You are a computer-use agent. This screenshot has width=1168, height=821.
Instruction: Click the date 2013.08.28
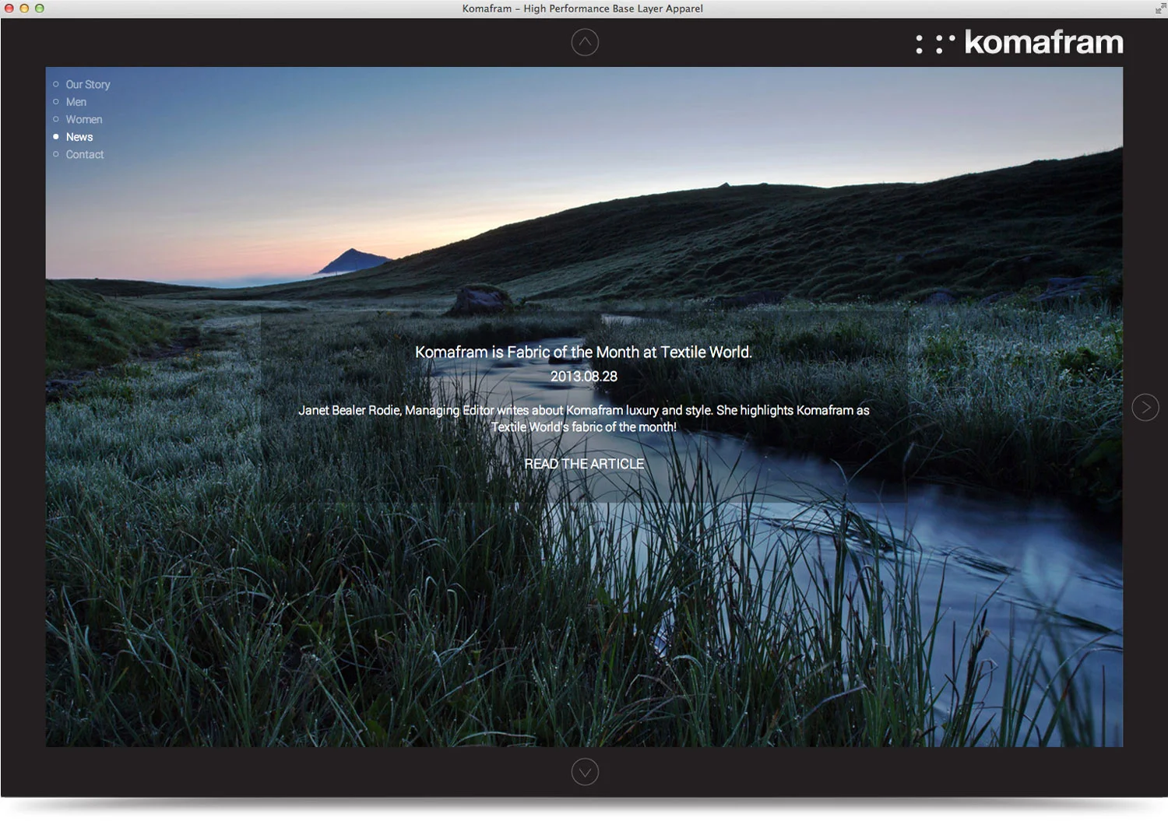coord(584,377)
